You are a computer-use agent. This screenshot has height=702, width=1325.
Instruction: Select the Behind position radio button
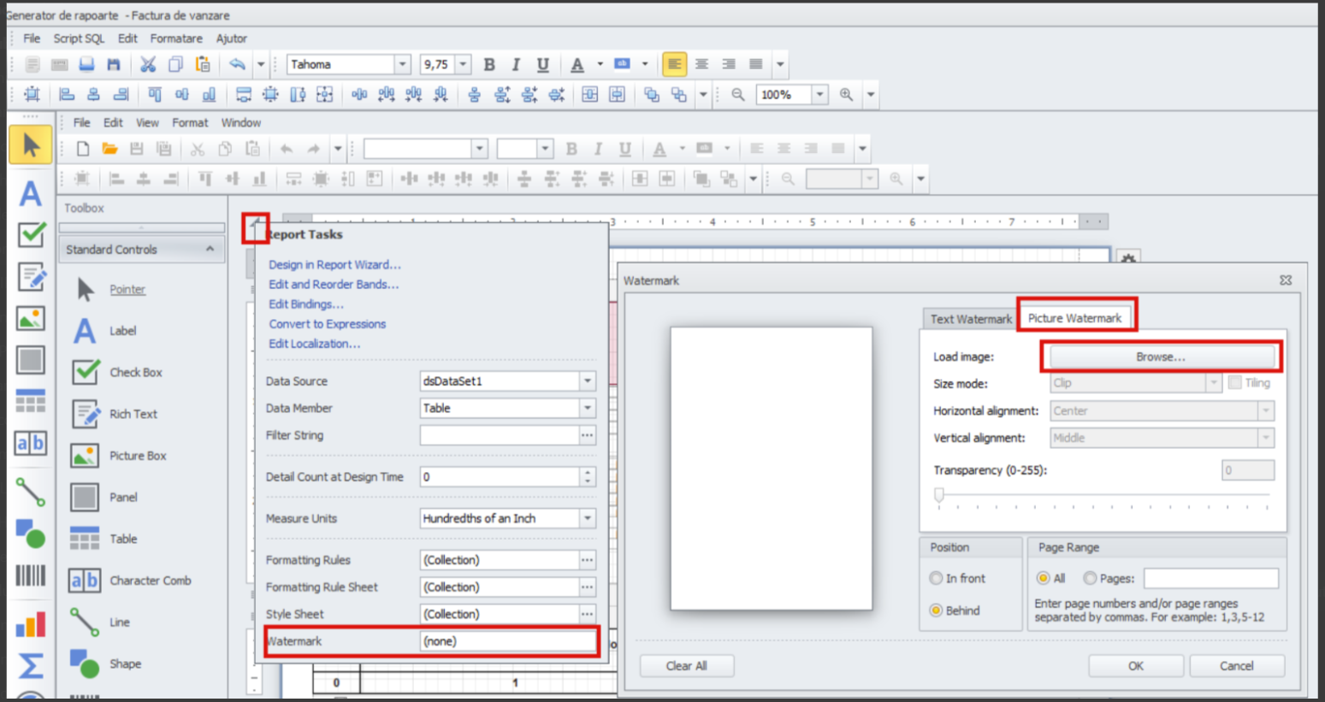pos(936,611)
